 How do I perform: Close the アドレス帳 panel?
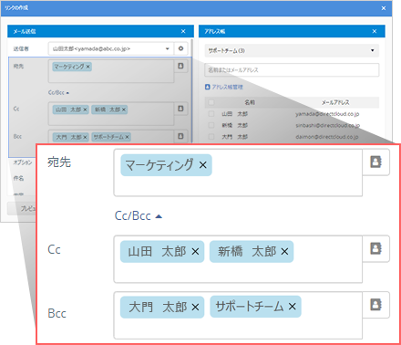pyautogui.click(x=375, y=31)
